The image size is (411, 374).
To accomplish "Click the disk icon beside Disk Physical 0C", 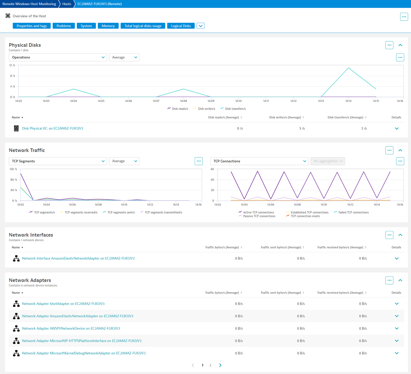I will pyautogui.click(x=16, y=128).
